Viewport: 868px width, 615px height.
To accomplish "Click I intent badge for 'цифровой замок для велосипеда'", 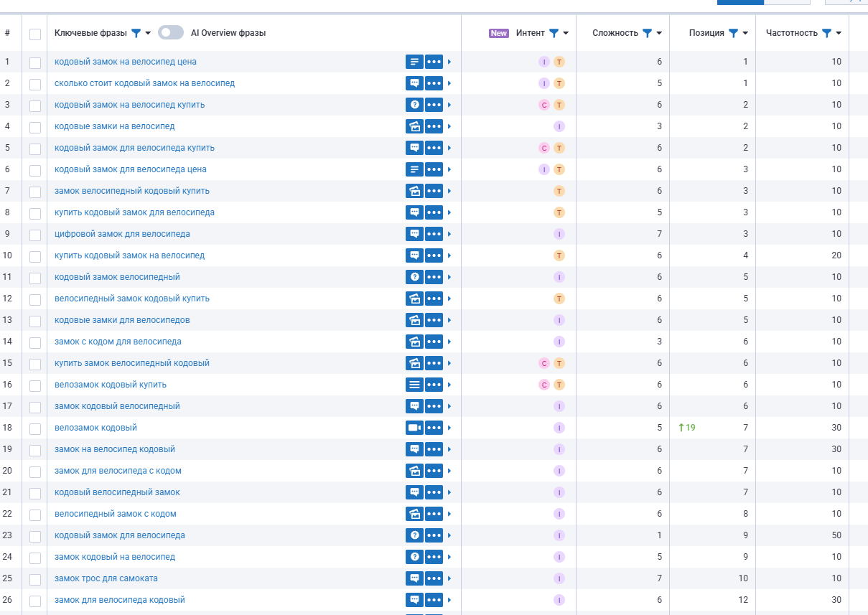I will (x=559, y=234).
